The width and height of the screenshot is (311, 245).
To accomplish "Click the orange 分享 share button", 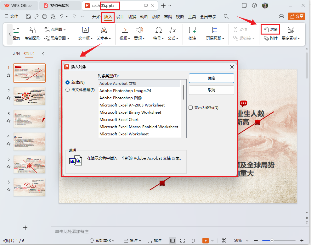I will pos(297,16).
